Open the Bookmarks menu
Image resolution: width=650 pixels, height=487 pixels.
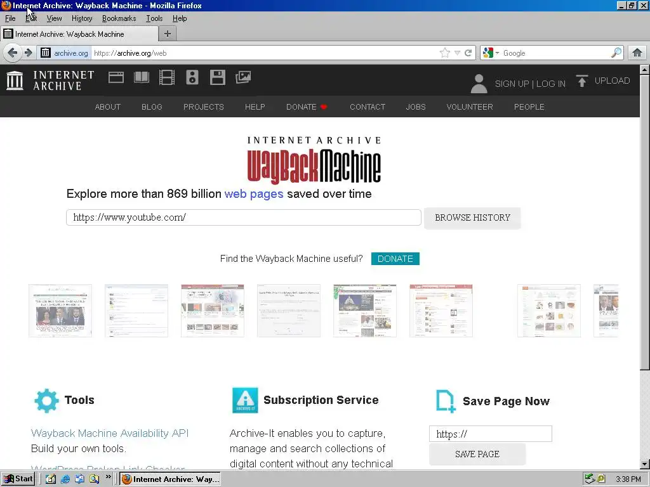tap(119, 18)
